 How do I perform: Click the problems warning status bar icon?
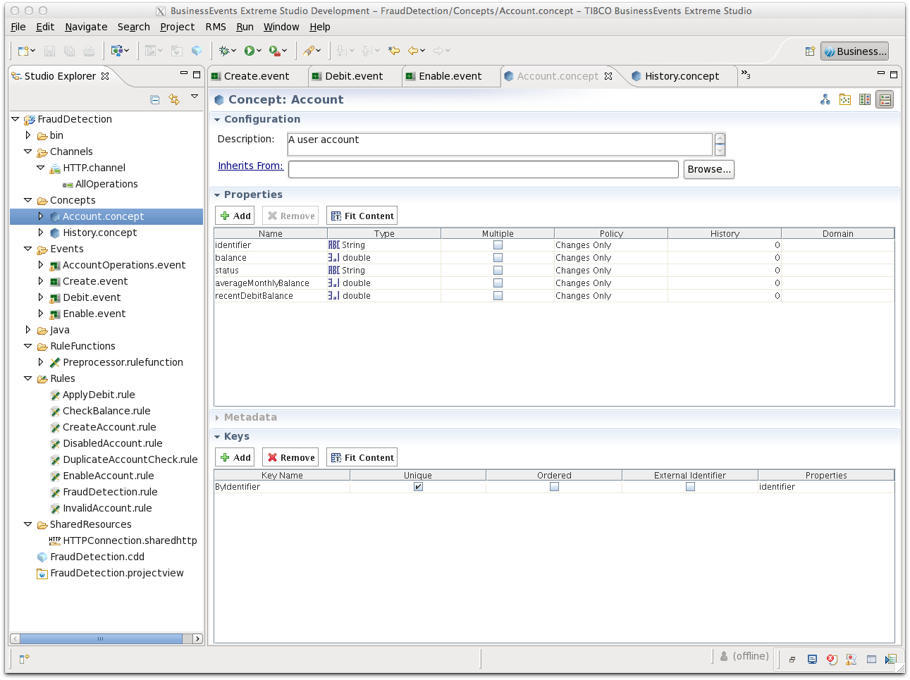coord(851,660)
